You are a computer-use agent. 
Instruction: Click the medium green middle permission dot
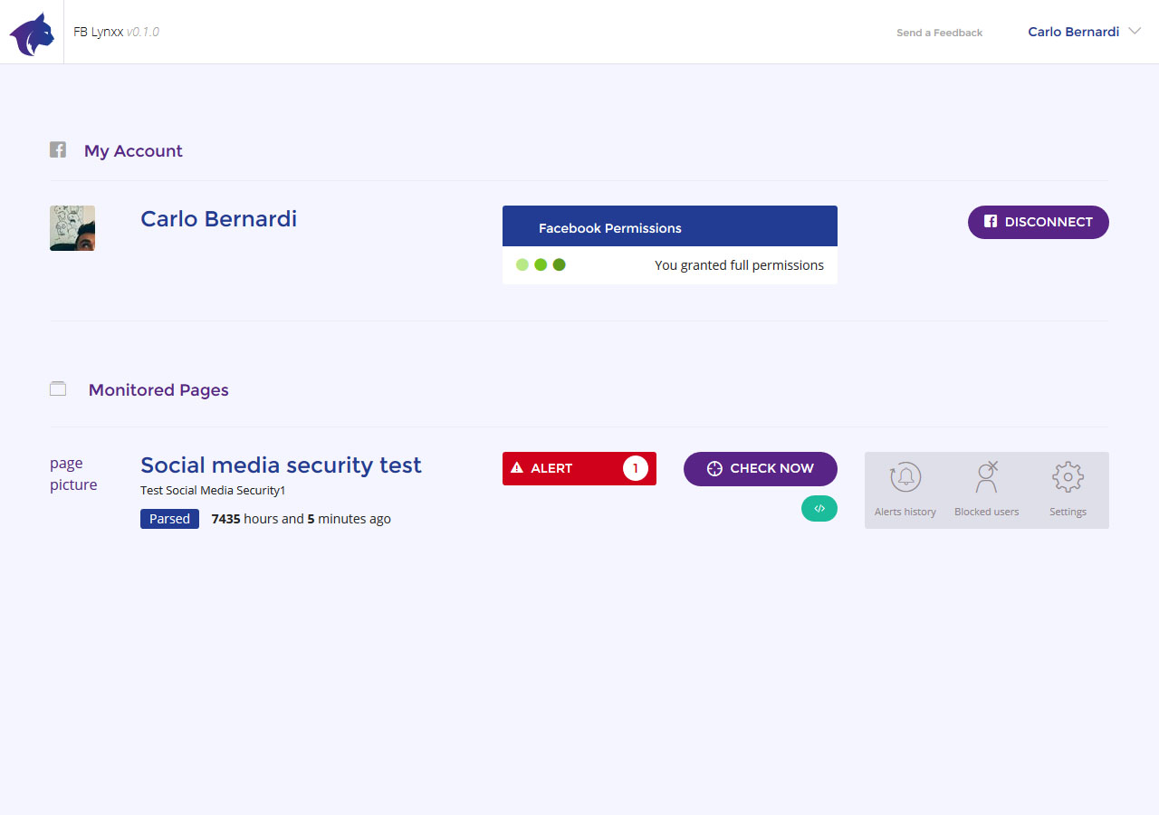pyautogui.click(x=541, y=264)
